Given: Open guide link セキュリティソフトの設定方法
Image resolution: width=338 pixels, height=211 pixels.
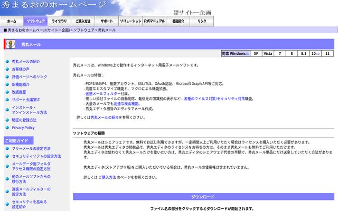Looking at the screenshot, I should click(36, 156).
